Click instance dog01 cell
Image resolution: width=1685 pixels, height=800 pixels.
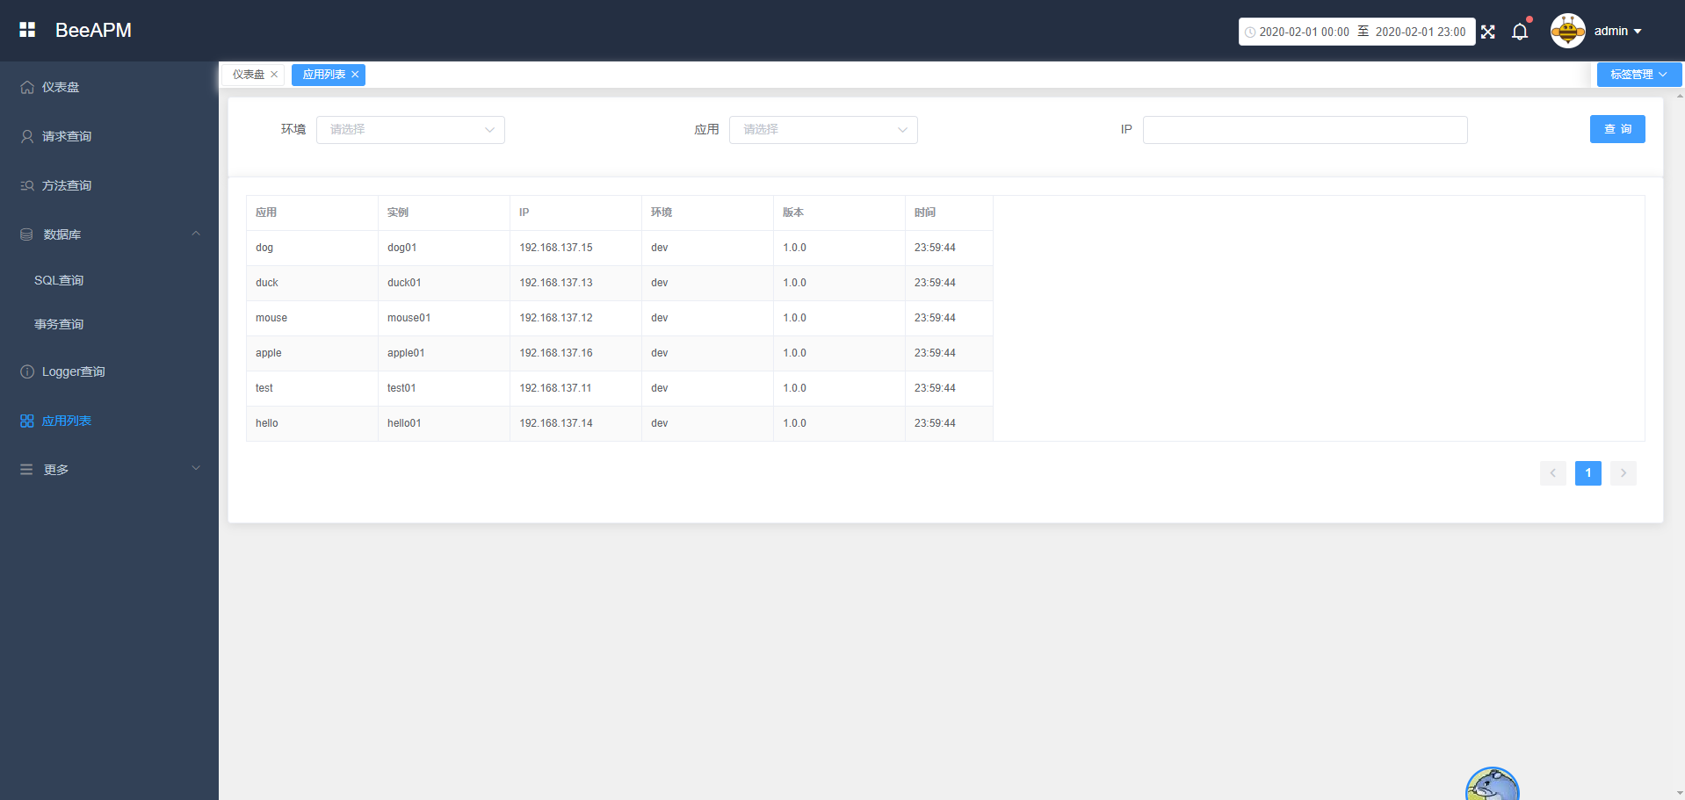coord(444,248)
